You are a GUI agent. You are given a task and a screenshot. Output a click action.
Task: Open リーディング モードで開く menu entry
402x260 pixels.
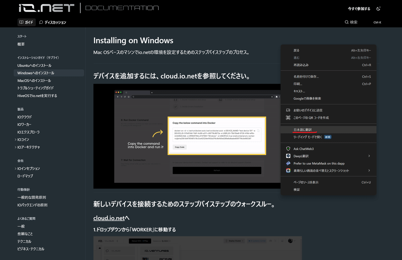[x=328, y=137]
